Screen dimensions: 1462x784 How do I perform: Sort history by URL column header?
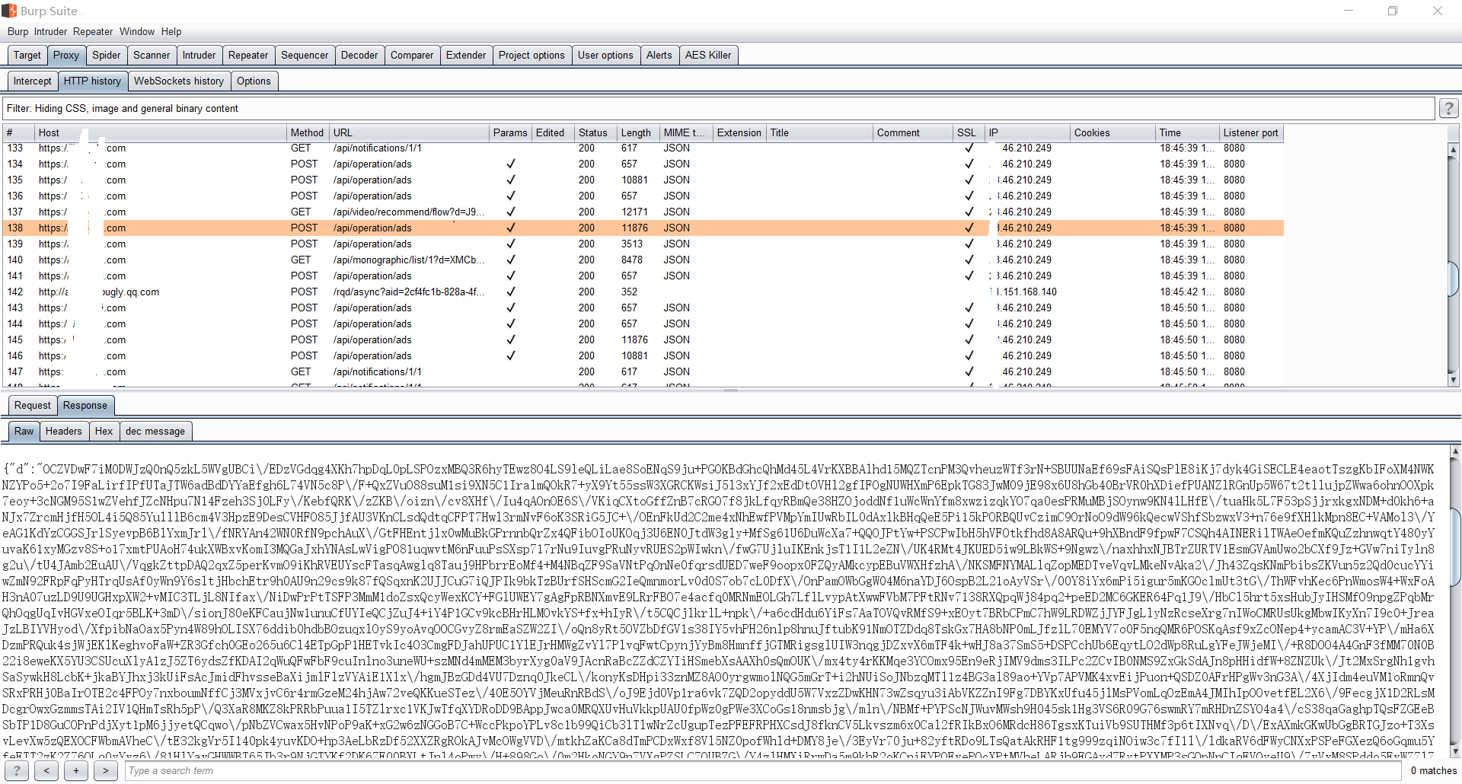[x=410, y=132]
